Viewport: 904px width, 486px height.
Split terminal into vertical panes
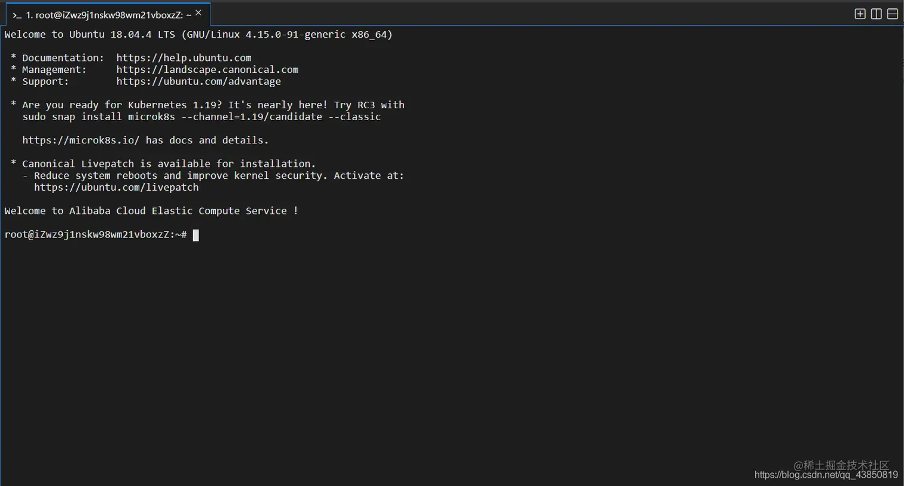[876, 14]
